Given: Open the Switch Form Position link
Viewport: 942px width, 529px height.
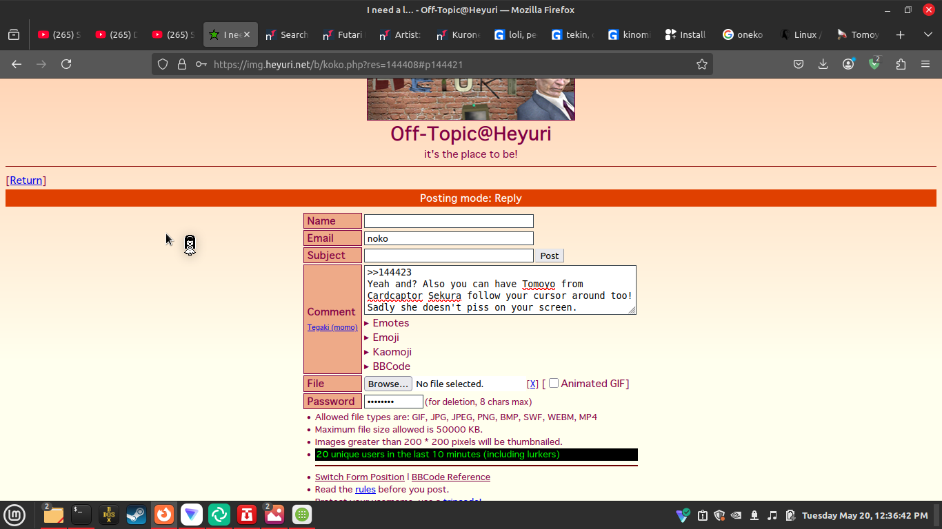Looking at the screenshot, I should click(x=360, y=477).
